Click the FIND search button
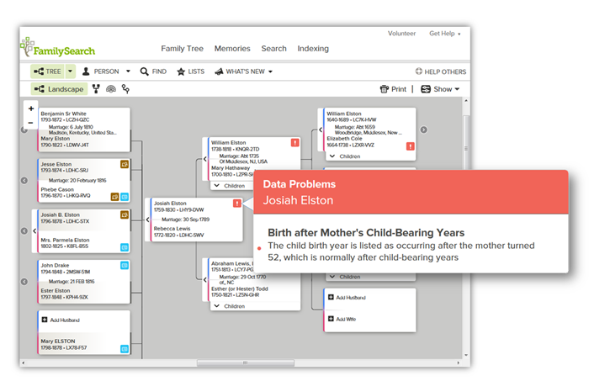The image size is (589, 381). click(153, 71)
